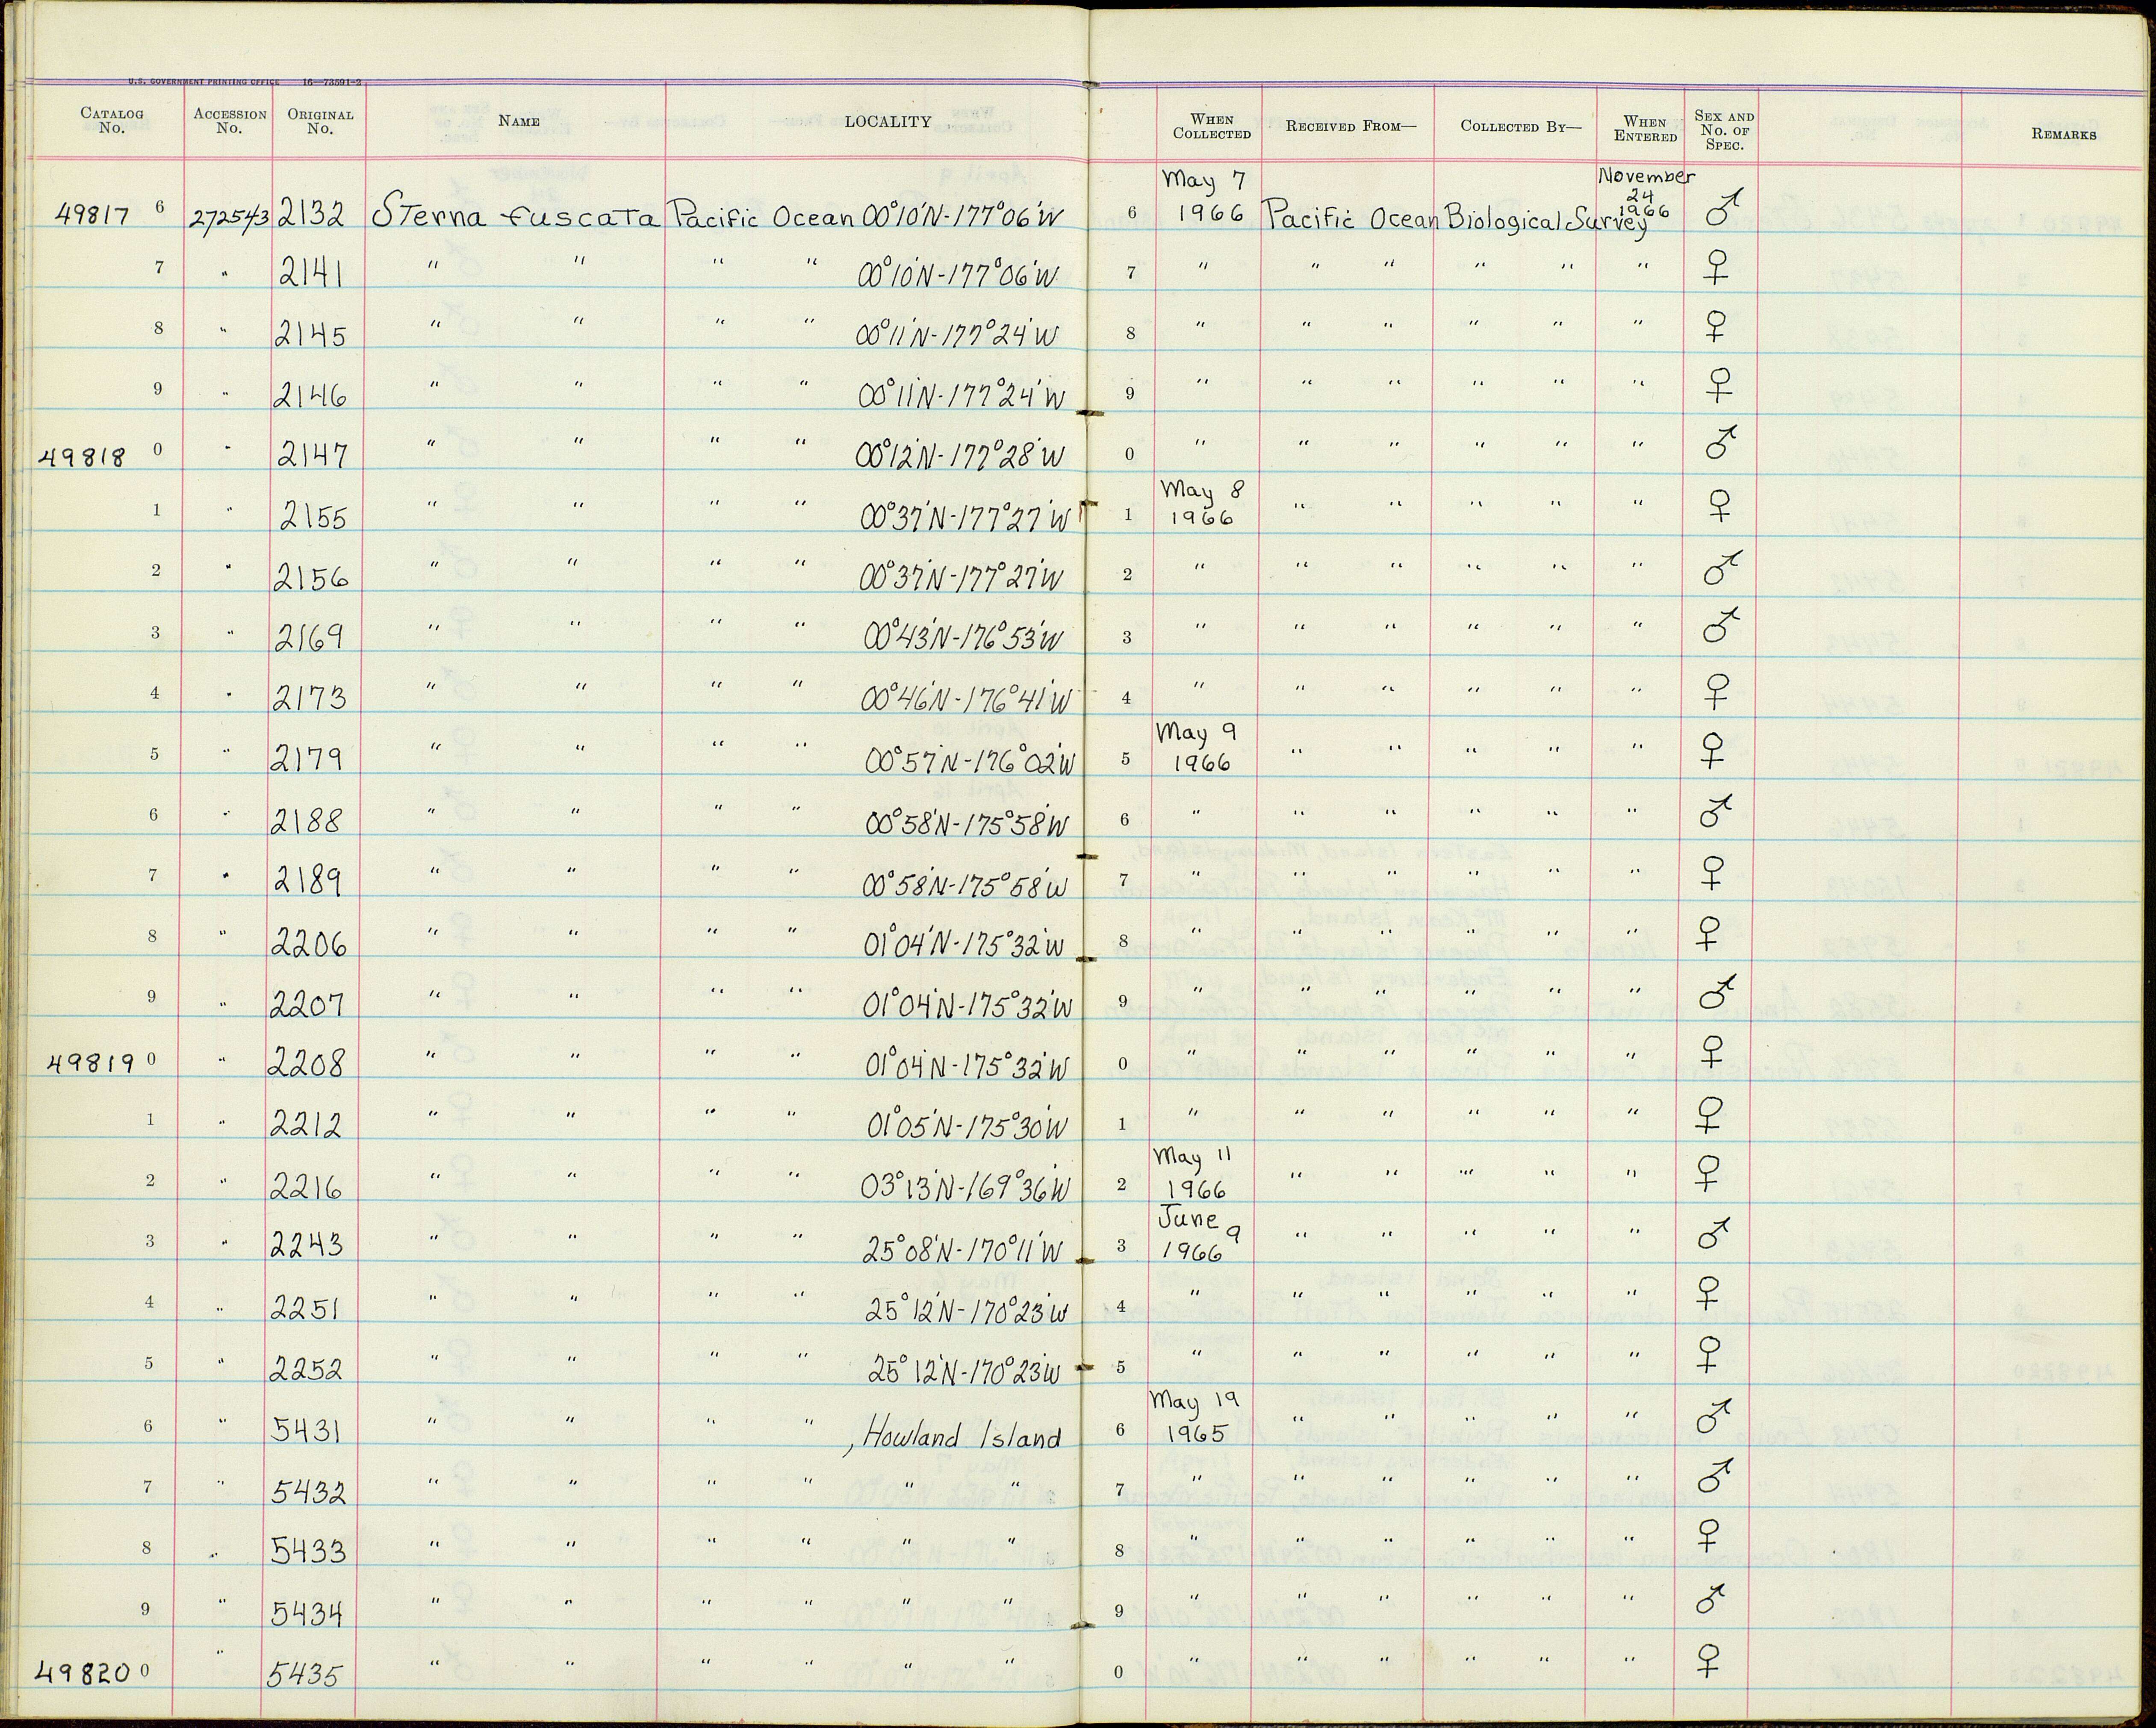The width and height of the screenshot is (2156, 1728).
Task: Click the LOCALITY column header
Action: tap(888, 121)
